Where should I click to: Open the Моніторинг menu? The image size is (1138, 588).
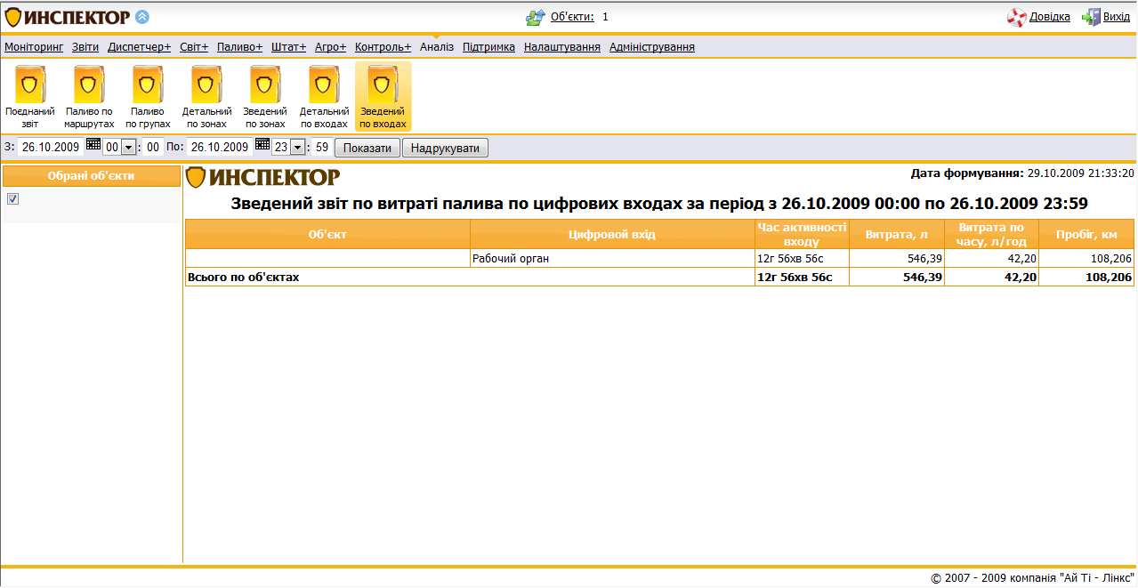pos(34,47)
